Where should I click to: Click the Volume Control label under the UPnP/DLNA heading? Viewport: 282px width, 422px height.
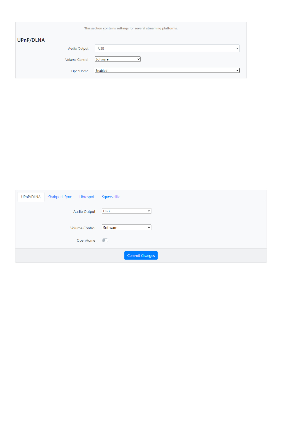77,60
